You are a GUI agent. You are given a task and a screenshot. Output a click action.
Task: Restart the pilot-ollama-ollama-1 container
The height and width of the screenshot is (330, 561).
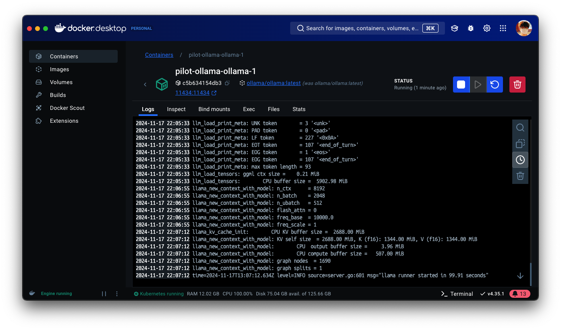[495, 85]
